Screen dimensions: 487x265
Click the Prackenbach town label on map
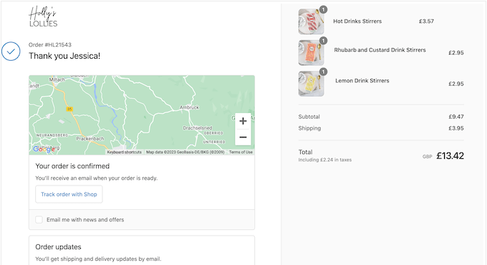click(x=90, y=138)
